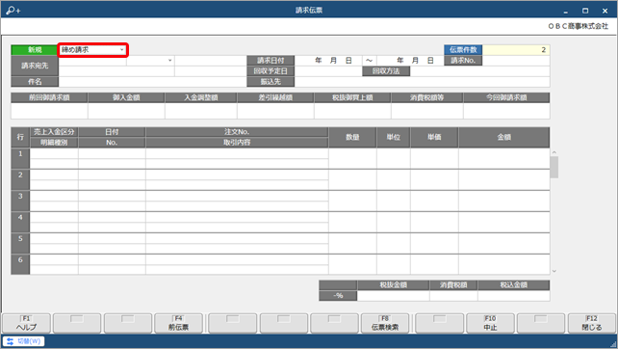Click the 回収方法 value field
Viewport: 618px width, 349px height.
click(x=479, y=71)
